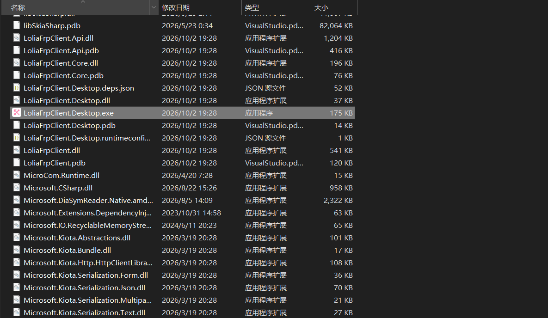Select the file name LoliaFrpClient.Core.dll
Screen dimensions: 548x318
click(61, 63)
